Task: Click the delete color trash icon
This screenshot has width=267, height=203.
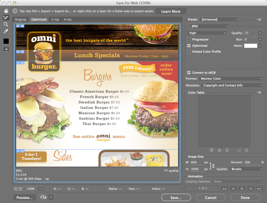Action: (246, 150)
